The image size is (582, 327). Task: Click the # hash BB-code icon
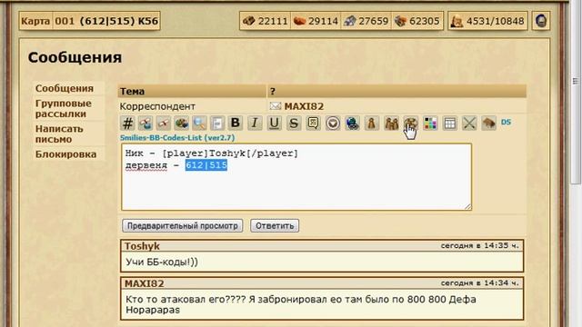click(127, 124)
